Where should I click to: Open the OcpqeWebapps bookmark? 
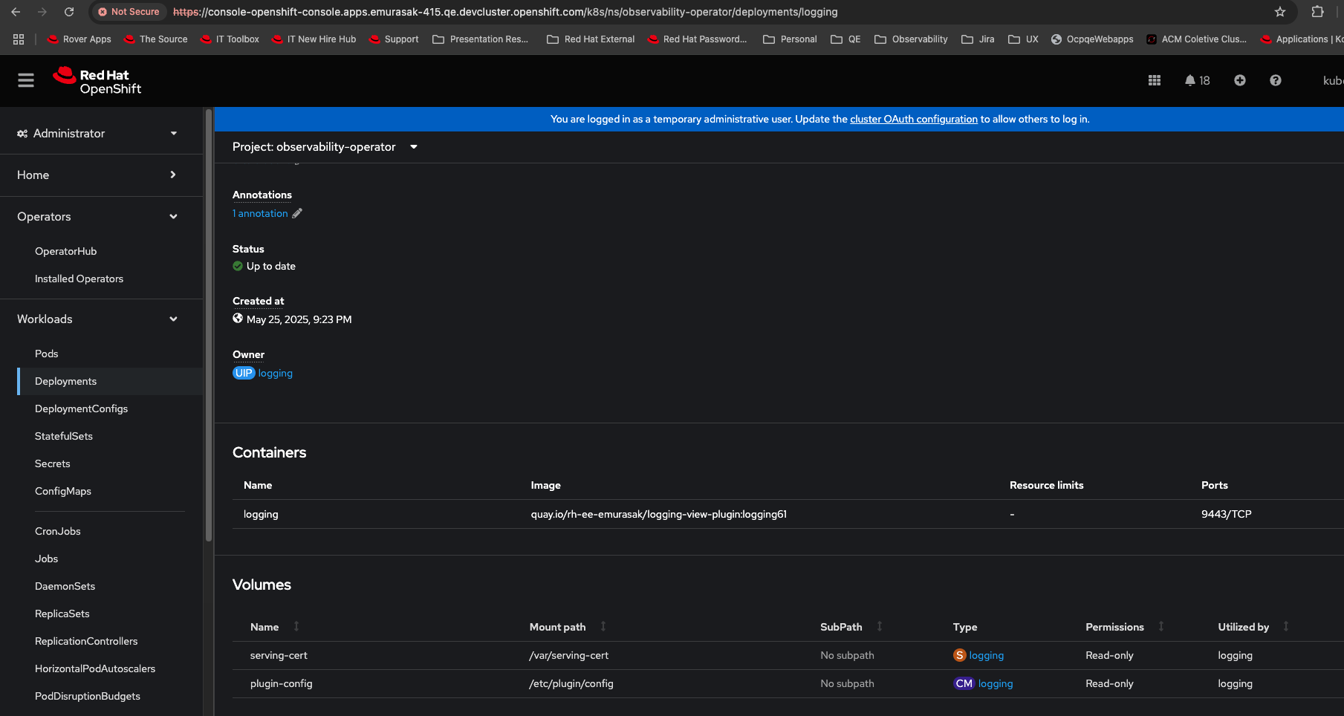pos(1092,39)
